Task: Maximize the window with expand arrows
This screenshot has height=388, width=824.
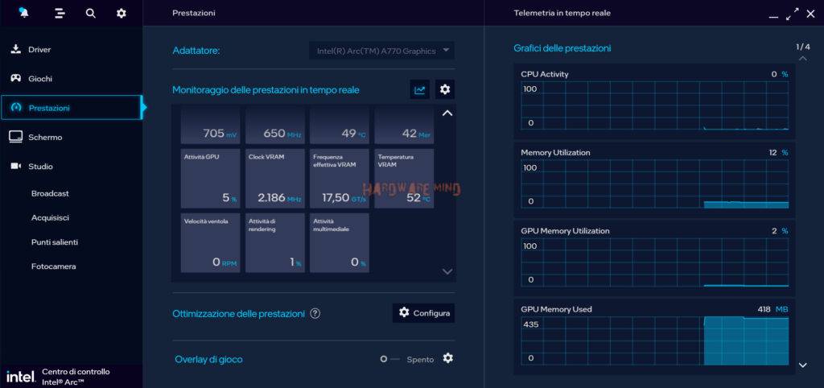Action: pos(792,14)
